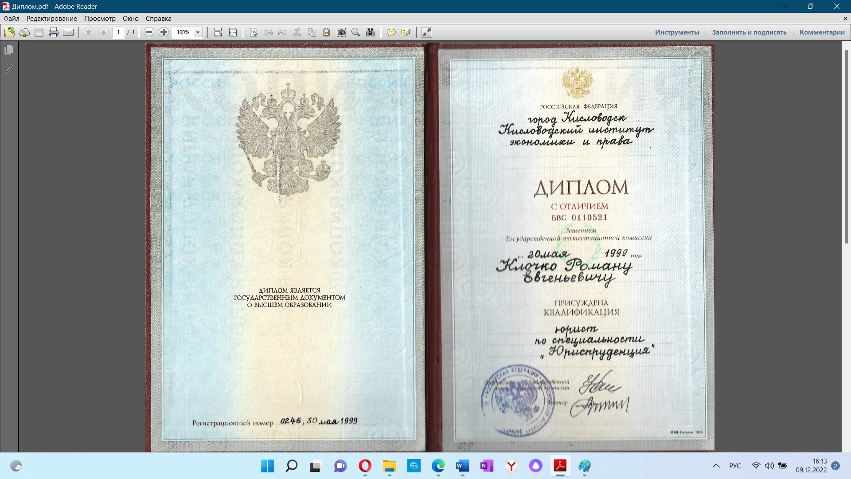Select the snapshot camera tool

click(341, 32)
